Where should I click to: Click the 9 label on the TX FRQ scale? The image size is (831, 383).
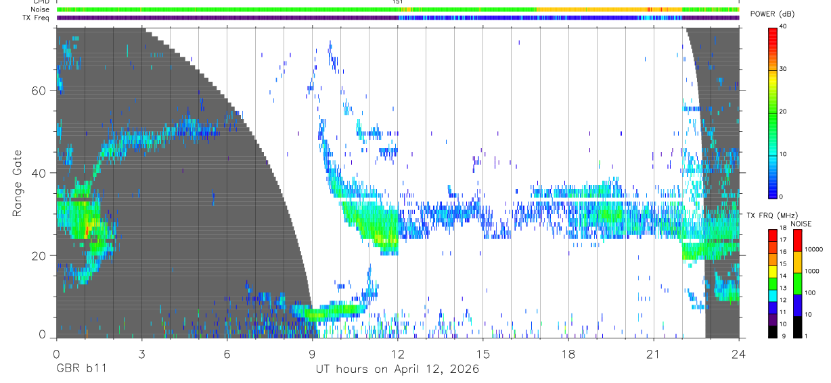[x=782, y=337]
